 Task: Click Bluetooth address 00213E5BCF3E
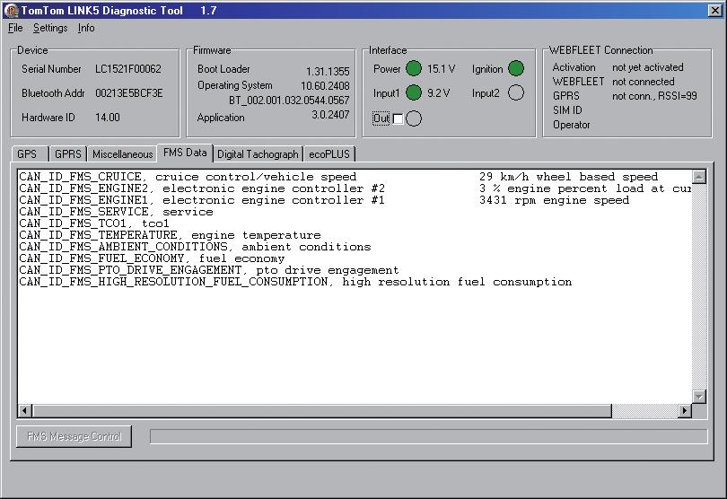(129, 93)
